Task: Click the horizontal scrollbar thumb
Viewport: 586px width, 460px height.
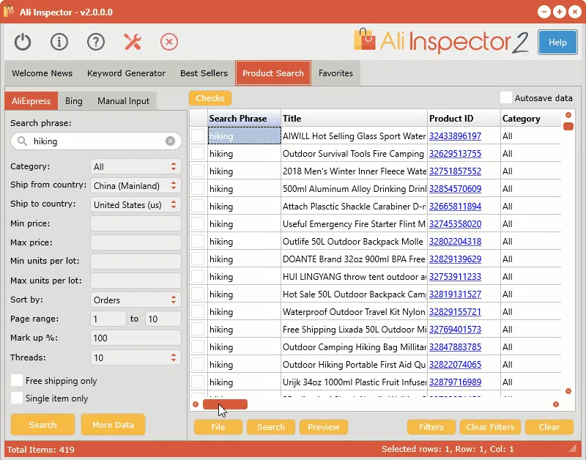Action: point(225,404)
